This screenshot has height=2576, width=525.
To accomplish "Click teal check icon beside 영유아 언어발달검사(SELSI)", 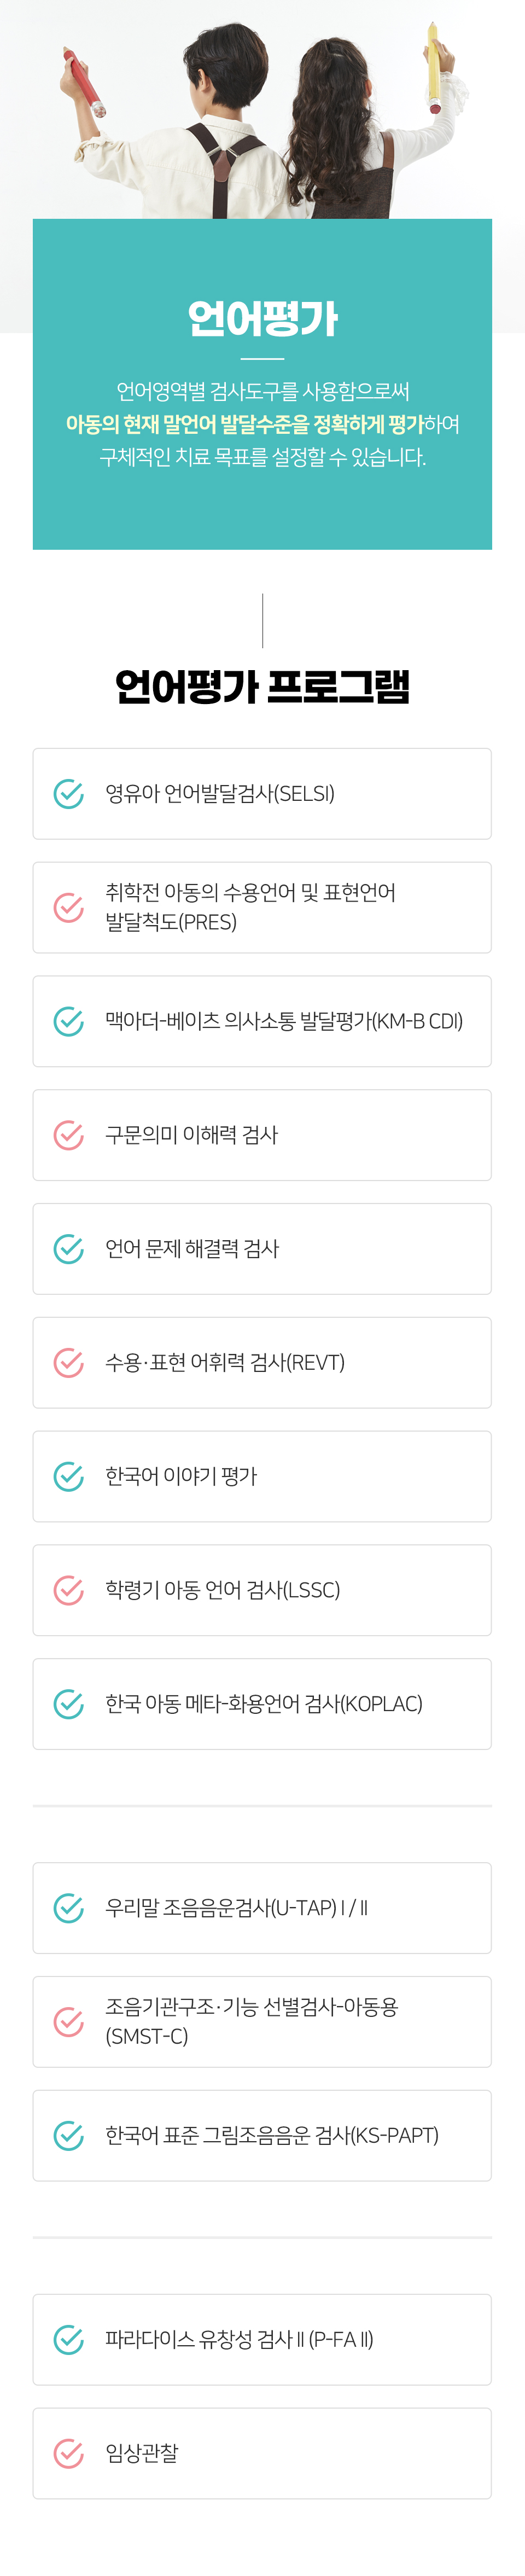I will 68,793.
